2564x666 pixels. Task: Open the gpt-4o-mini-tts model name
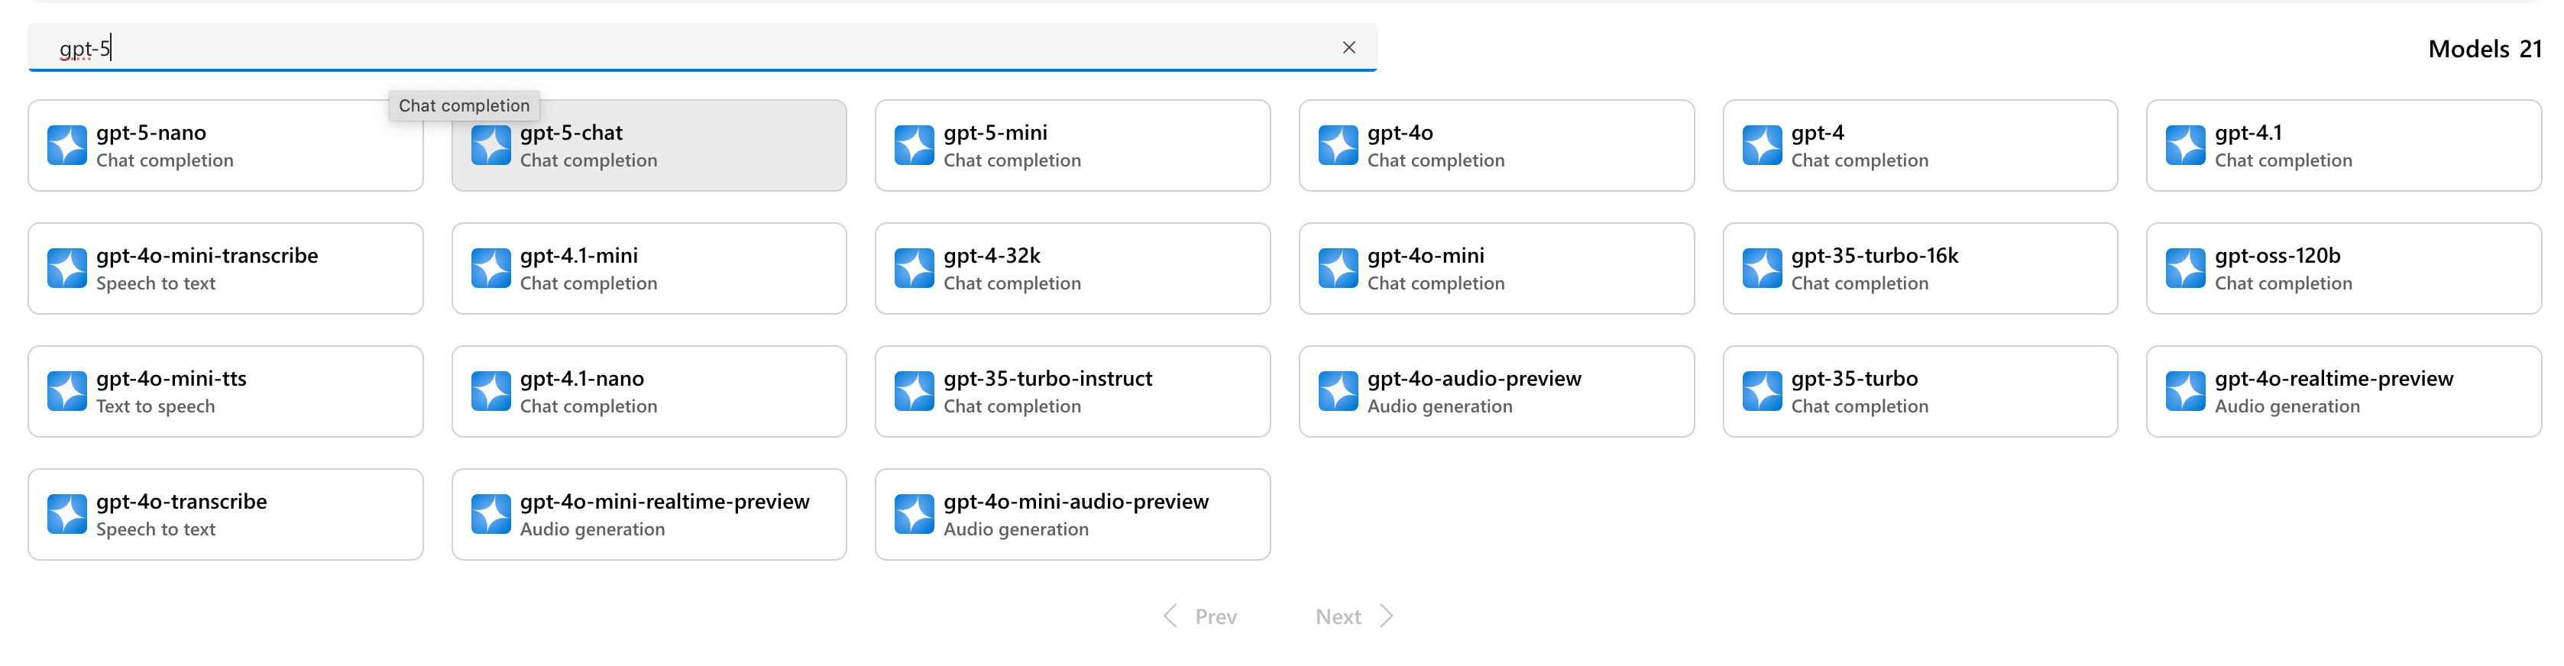tap(171, 380)
